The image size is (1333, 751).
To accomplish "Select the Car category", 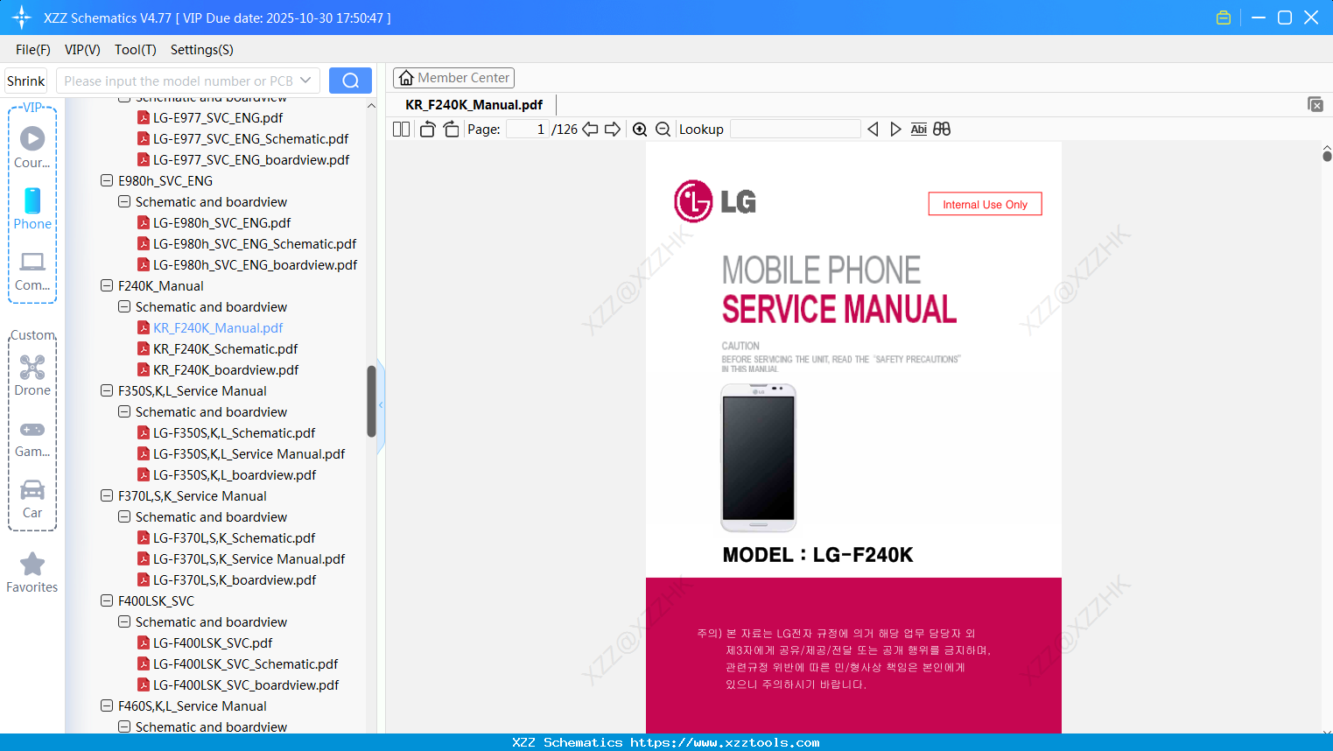I will [x=32, y=499].
